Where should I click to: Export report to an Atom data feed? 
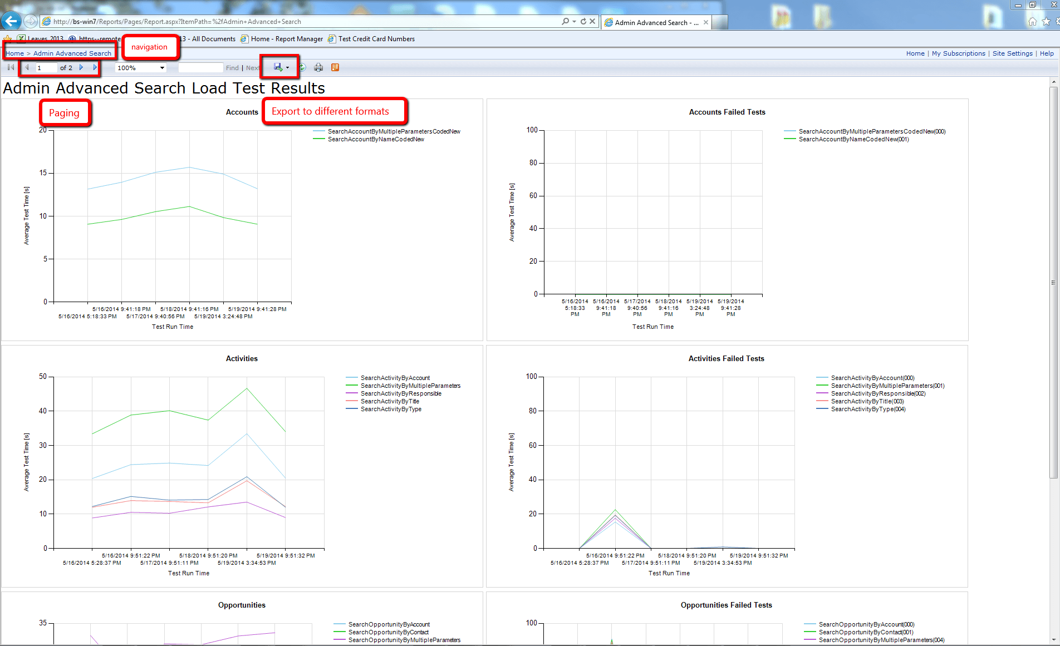[335, 67]
